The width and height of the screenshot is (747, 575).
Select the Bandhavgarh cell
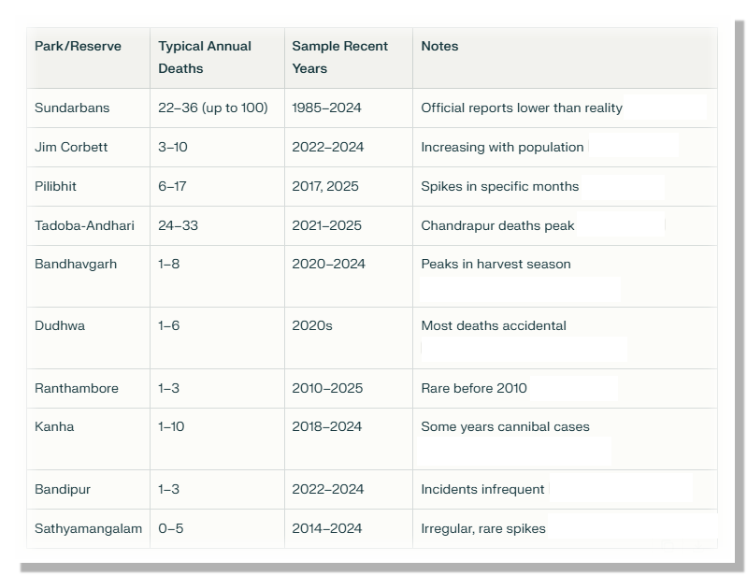[76, 265]
